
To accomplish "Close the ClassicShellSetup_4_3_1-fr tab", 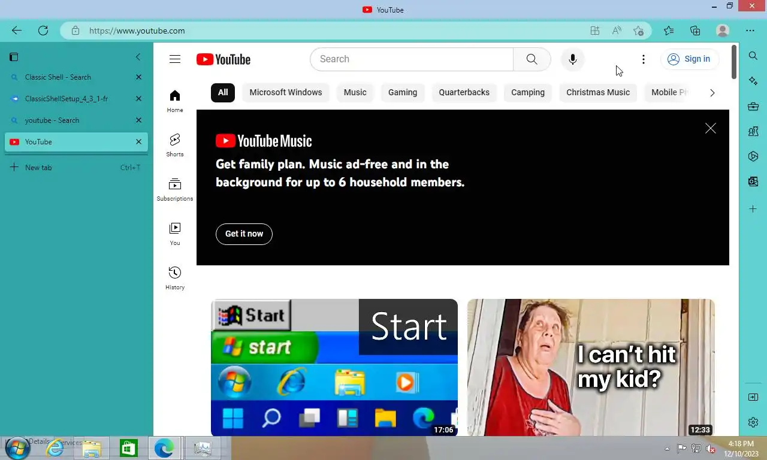I will [138, 99].
